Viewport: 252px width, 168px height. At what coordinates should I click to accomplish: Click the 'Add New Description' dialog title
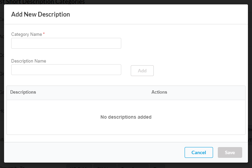(x=41, y=14)
